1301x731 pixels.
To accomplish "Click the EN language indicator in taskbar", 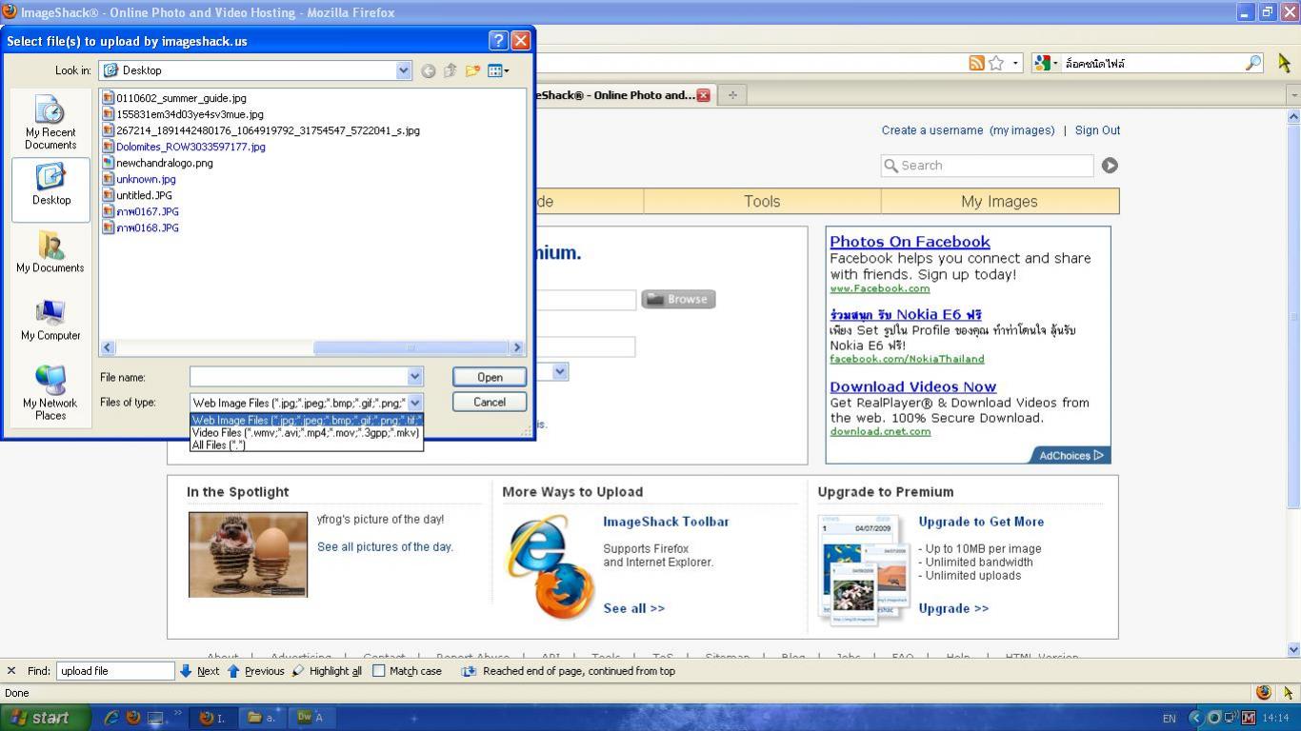I will pos(1169,719).
